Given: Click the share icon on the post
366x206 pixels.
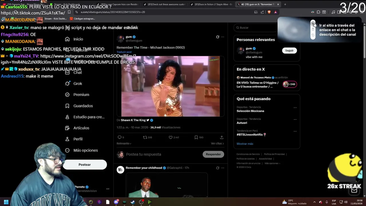Looking at the screenshot, I should [222, 137].
